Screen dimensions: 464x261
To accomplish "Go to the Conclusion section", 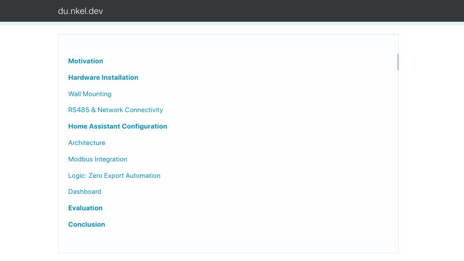I will click(87, 225).
